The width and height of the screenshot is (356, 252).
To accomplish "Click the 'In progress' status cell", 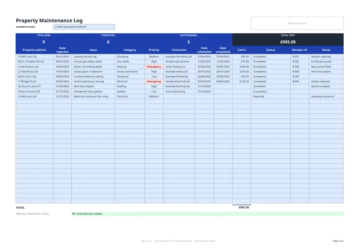I will click(x=270, y=92).
